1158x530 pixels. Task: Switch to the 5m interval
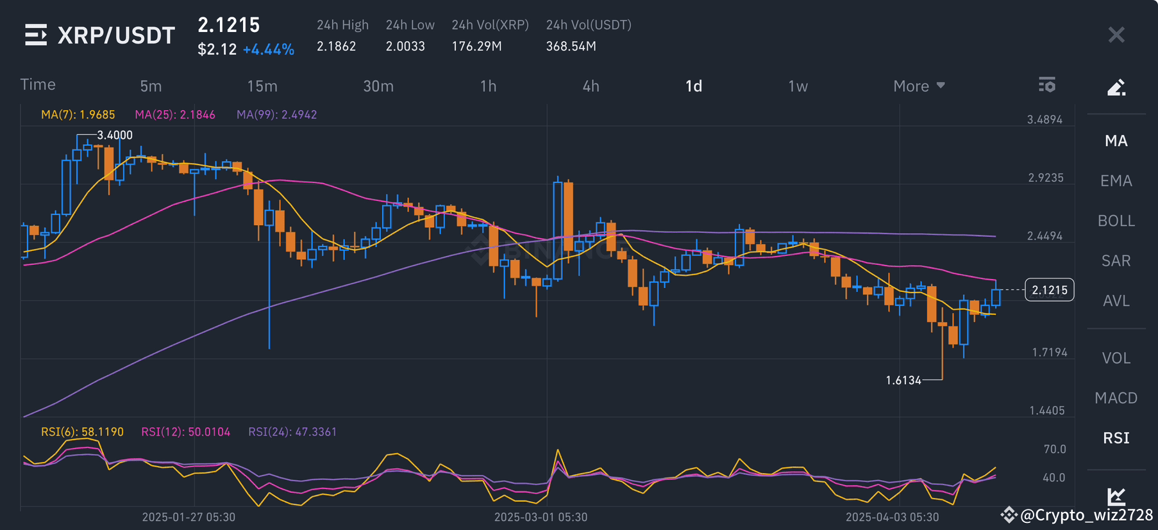[151, 86]
